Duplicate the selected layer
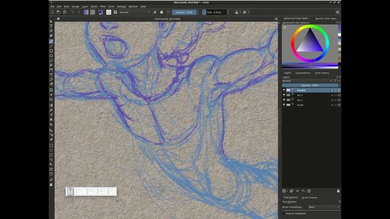 tap(291, 190)
